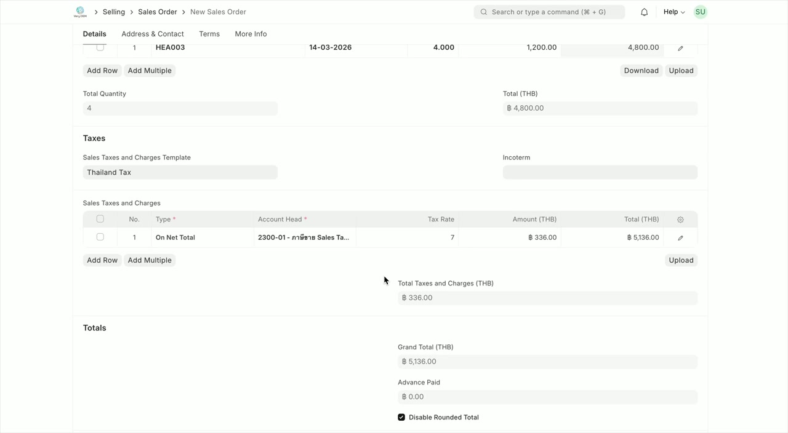Tick the HEA003 item row checkbox
The height and width of the screenshot is (433, 788).
[x=100, y=47]
